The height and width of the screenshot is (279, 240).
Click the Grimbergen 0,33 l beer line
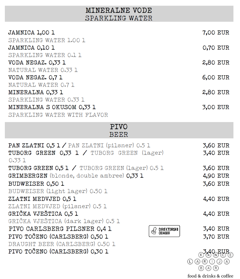(76, 176)
